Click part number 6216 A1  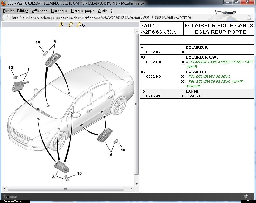point(153,96)
